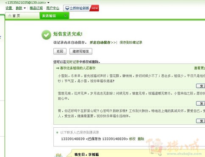Click the 删除 link for contact 13339148839
The height and width of the screenshot is (157, 205).
(x=141, y=139)
